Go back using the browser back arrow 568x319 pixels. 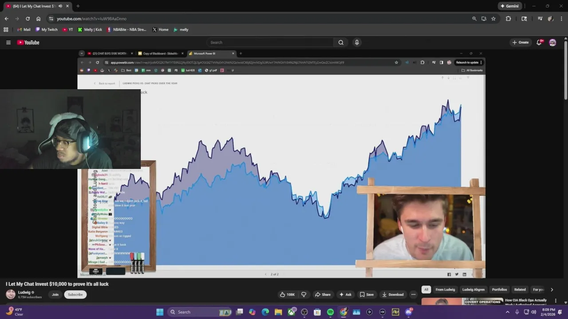pyautogui.click(x=6, y=19)
